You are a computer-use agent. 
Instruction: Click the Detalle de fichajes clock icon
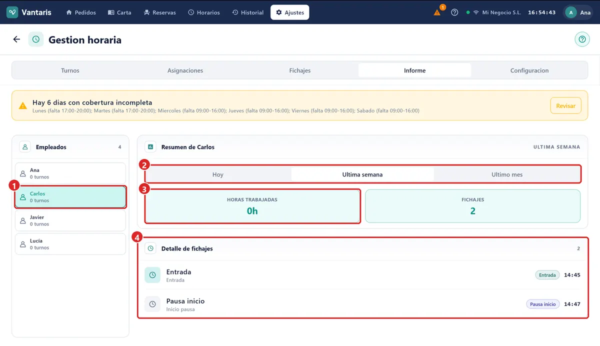(150, 248)
